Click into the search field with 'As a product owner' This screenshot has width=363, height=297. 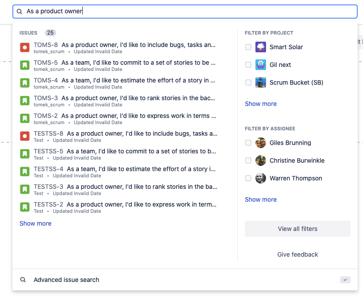185,12
